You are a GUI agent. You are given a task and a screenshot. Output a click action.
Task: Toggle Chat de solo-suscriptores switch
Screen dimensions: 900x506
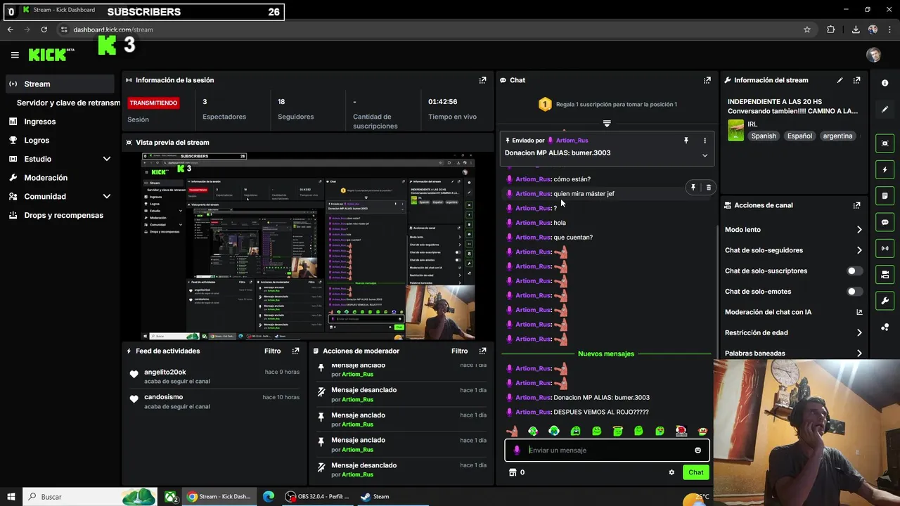pyautogui.click(x=855, y=271)
